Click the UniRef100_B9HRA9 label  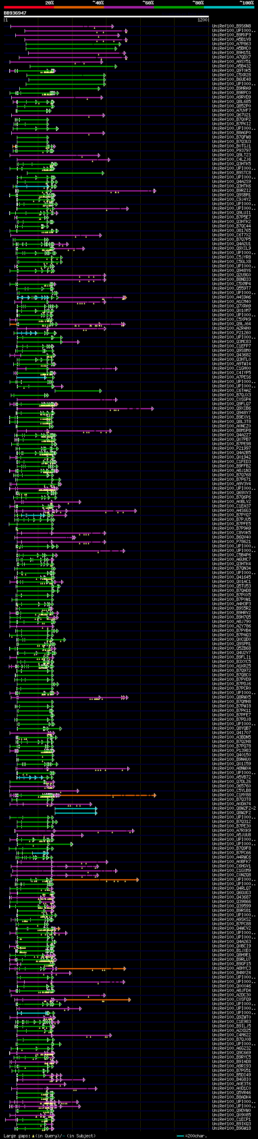pos(231,88)
